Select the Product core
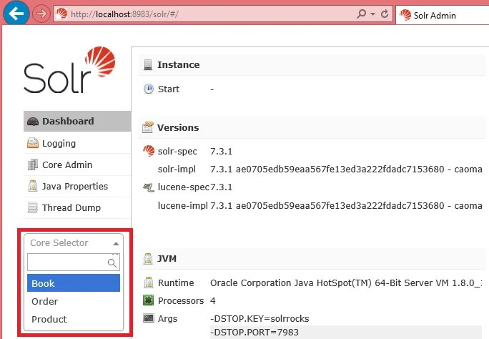 pyautogui.click(x=74, y=319)
